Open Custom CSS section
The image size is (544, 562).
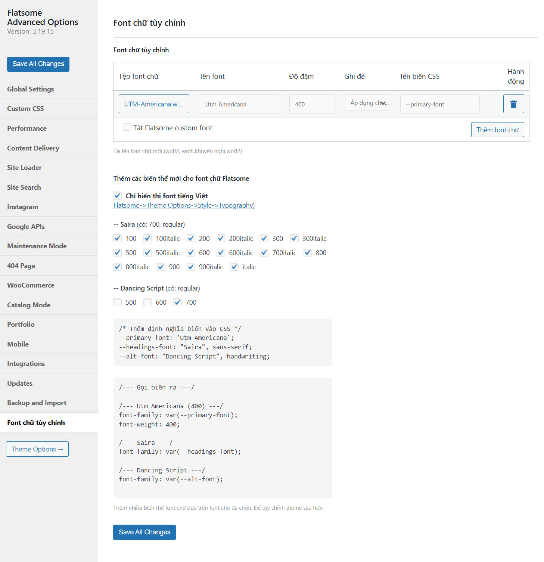point(49,109)
